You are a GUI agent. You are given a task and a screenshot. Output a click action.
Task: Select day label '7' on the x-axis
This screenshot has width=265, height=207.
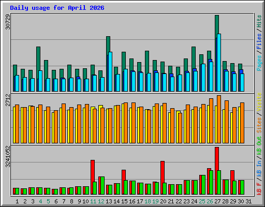(64, 201)
